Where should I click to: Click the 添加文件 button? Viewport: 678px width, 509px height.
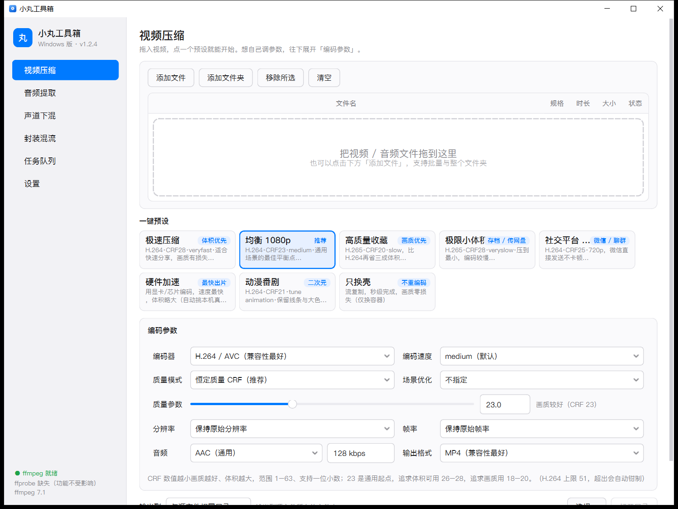171,78
